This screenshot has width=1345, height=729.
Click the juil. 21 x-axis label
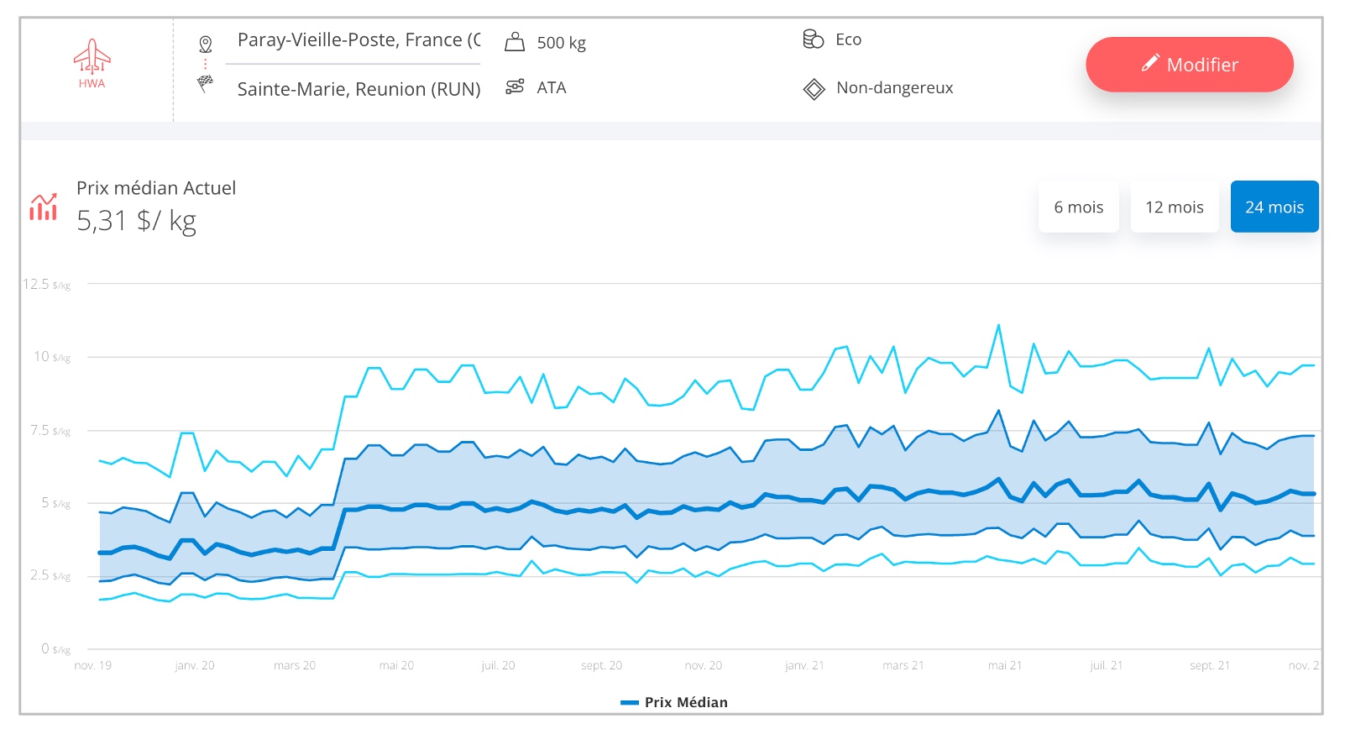1106,665
